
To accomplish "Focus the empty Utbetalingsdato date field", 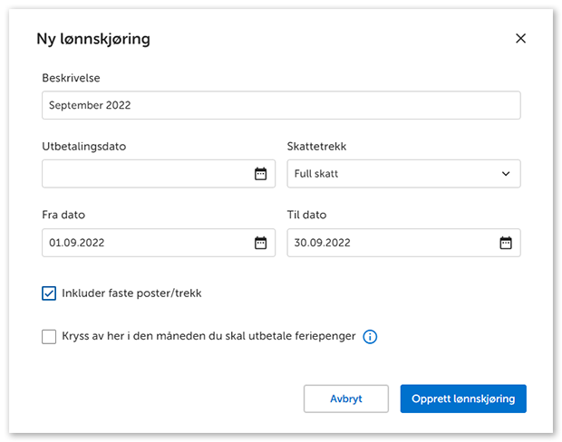I will (x=145, y=174).
